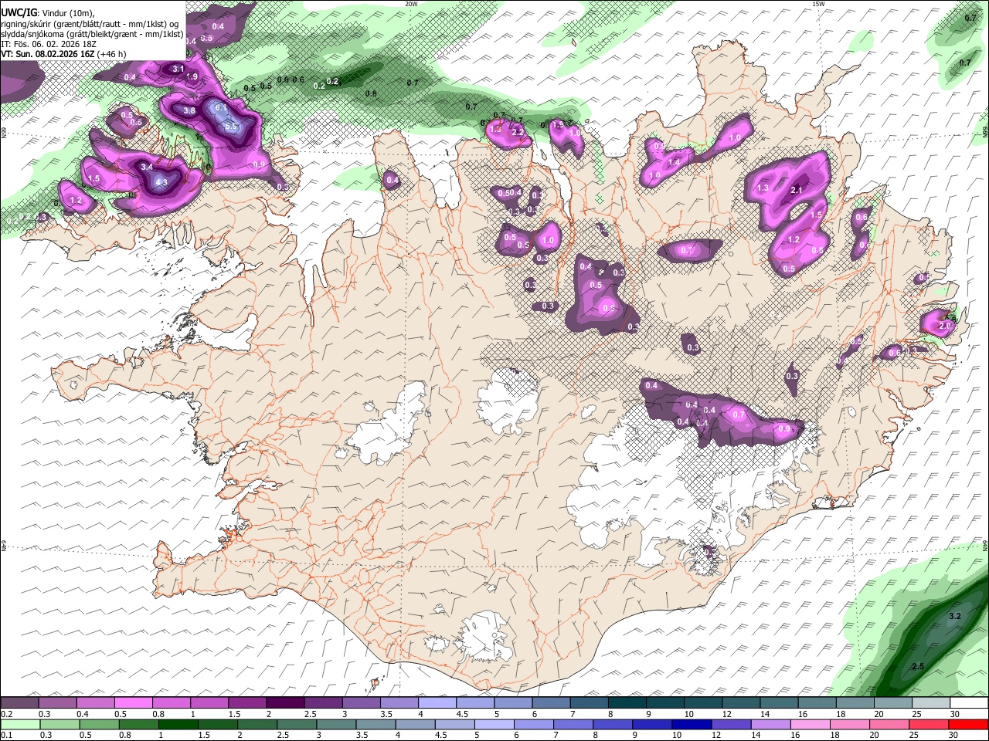This screenshot has width=989, height=741.
Task: Click the 1.4 snowfall value label
Action: (675, 162)
